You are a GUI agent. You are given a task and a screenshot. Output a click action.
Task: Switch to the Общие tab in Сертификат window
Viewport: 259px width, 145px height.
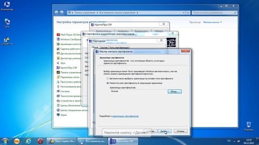pyautogui.click(x=95, y=47)
